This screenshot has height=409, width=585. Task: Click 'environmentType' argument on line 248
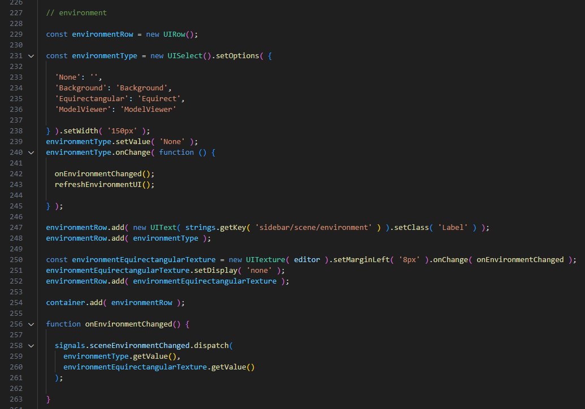click(166, 238)
